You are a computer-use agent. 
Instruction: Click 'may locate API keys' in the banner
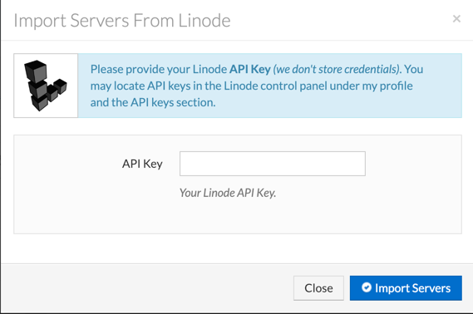140,86
